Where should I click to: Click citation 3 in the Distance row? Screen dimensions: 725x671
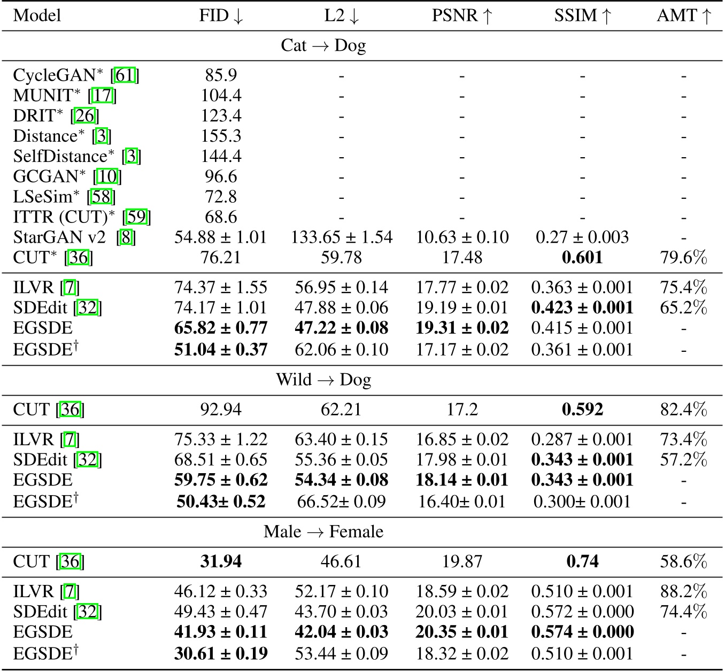(x=102, y=136)
